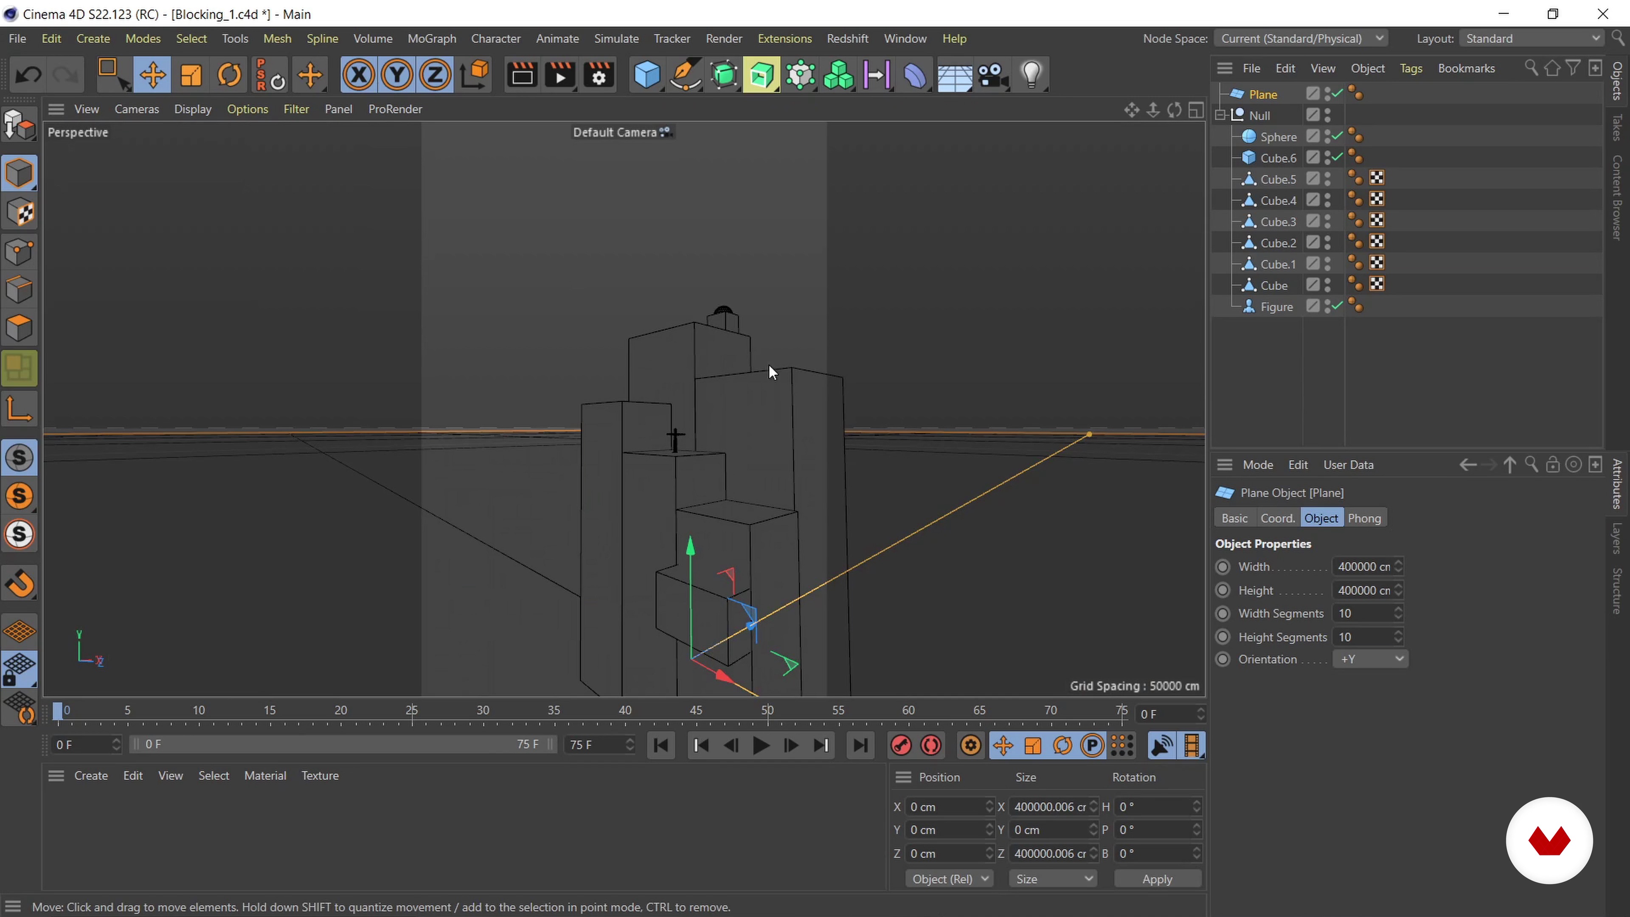Open the Orientation dropdown

click(x=1370, y=659)
